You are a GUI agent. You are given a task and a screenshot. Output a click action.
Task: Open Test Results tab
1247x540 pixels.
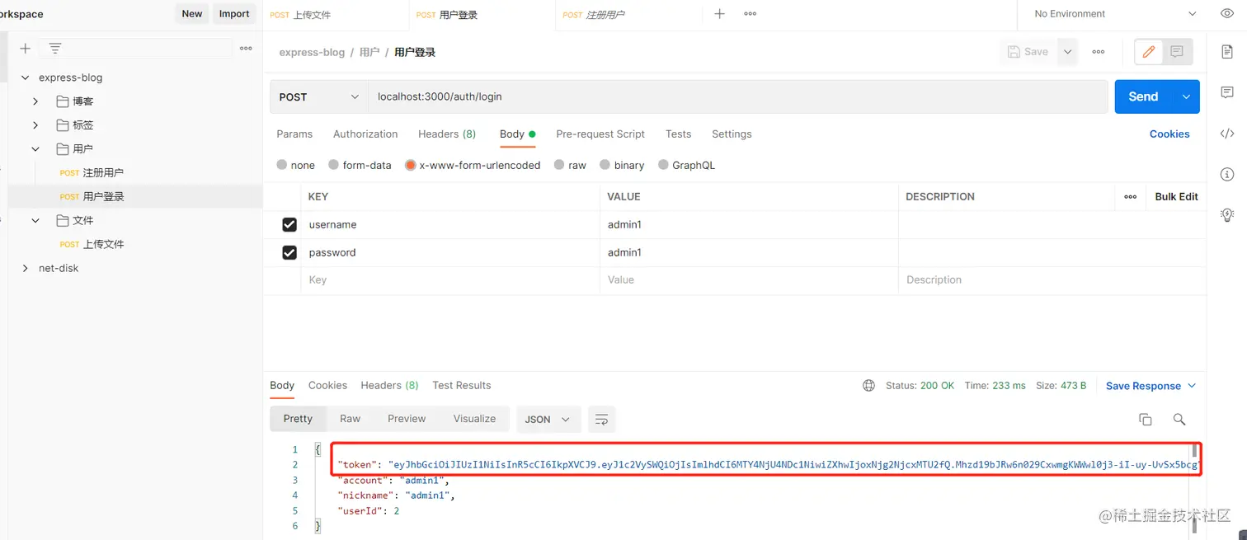tap(461, 385)
